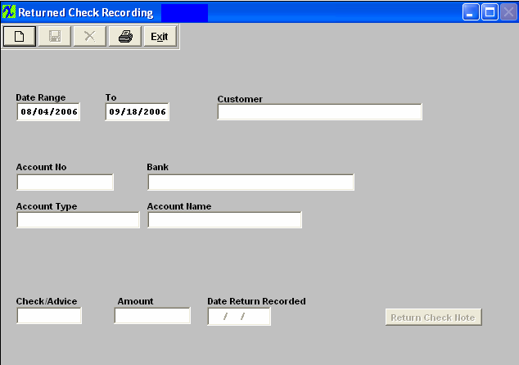Click the Customer label text

[240, 99]
